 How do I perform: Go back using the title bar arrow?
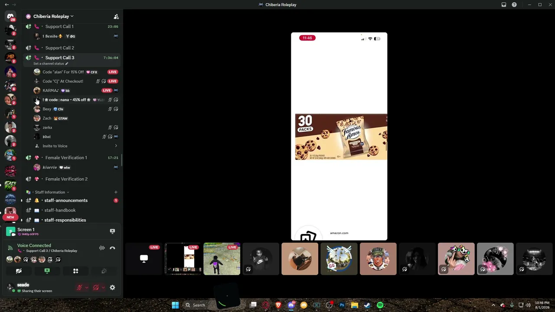tap(7, 5)
